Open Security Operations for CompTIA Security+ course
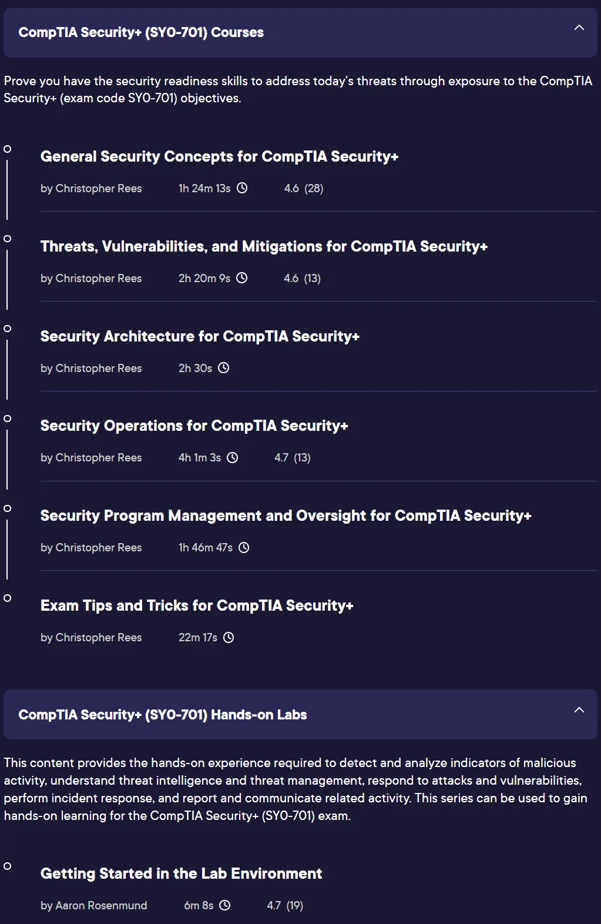 [194, 426]
